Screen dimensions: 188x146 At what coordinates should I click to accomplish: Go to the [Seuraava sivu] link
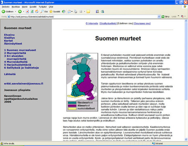coord(142,23)
